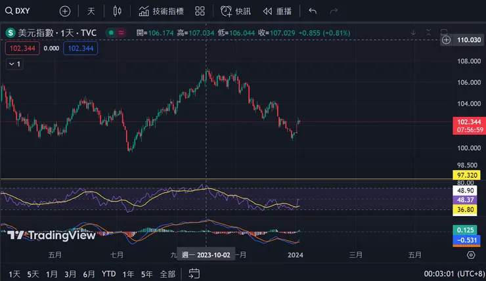Viewport: 486px width, 281px height.
Task: Maximize the chart pane icon
Action: click(x=444, y=32)
